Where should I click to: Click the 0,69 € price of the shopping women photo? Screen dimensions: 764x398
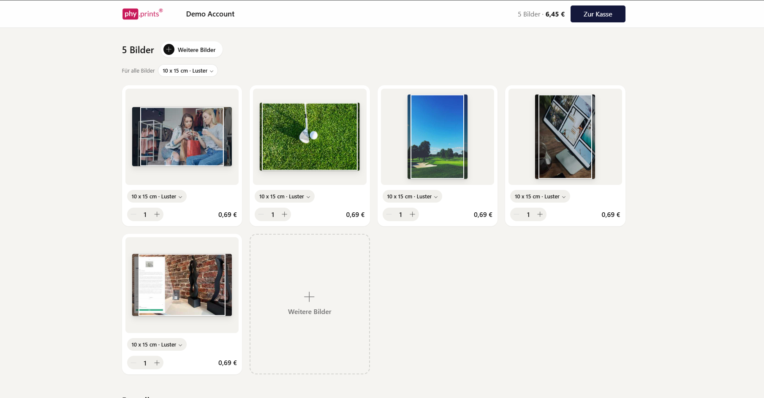(228, 214)
